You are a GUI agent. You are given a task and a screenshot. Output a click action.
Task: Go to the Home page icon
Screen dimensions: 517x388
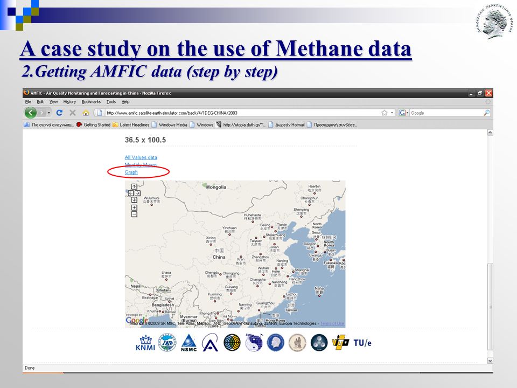click(x=86, y=113)
